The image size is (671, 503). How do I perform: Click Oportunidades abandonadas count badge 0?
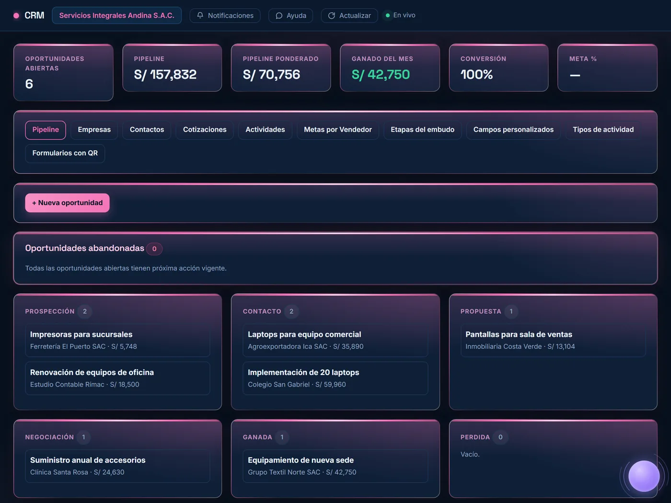pyautogui.click(x=154, y=249)
